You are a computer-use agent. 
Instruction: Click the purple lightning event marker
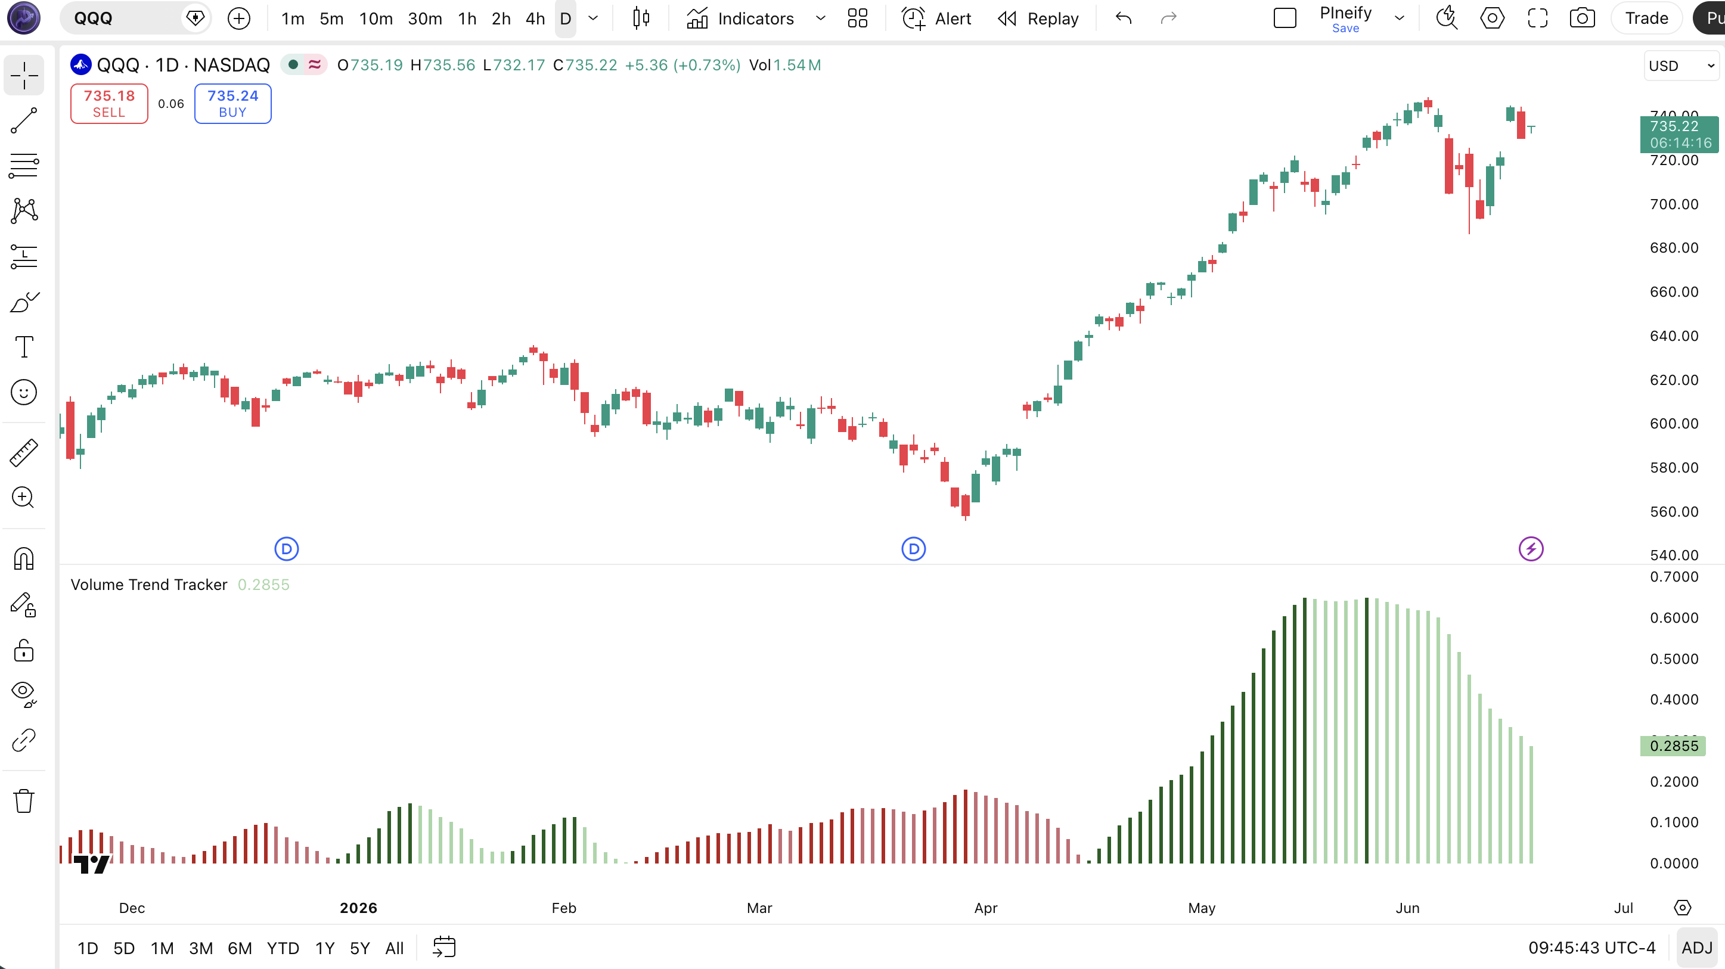(x=1531, y=549)
